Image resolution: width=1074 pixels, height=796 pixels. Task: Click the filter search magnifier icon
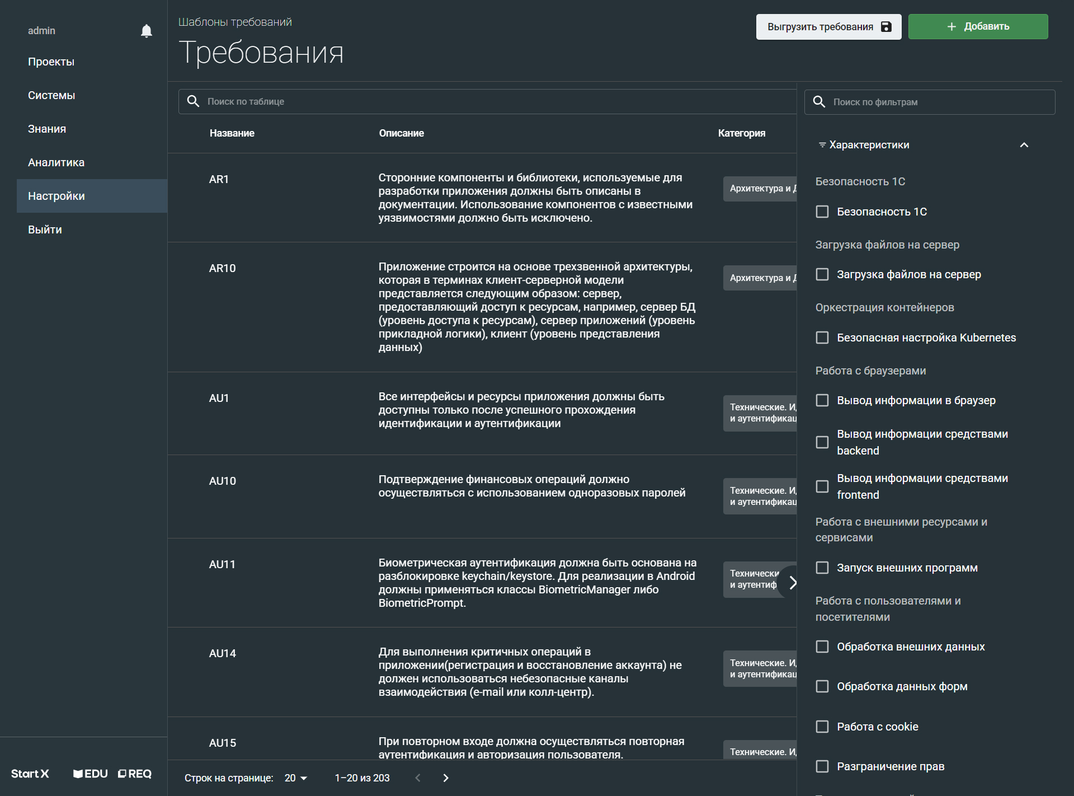819,102
